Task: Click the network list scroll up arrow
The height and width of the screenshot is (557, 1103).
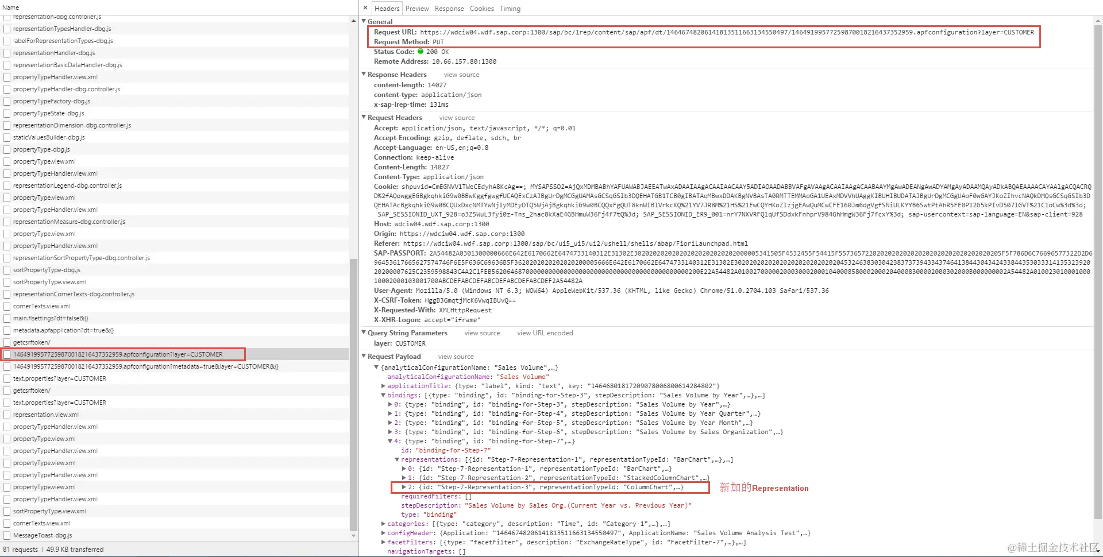Action: point(353,21)
